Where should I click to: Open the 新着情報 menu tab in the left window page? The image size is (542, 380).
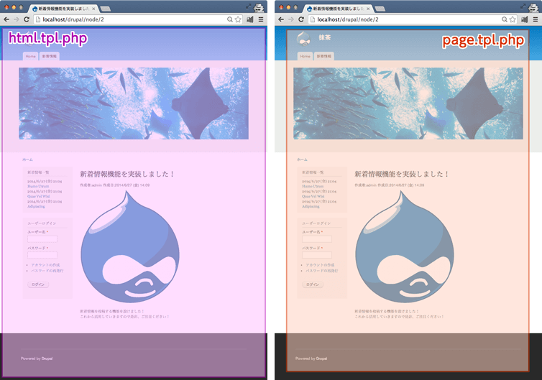[x=49, y=56]
